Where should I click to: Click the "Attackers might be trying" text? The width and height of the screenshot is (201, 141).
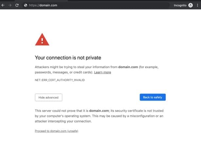point(59,67)
